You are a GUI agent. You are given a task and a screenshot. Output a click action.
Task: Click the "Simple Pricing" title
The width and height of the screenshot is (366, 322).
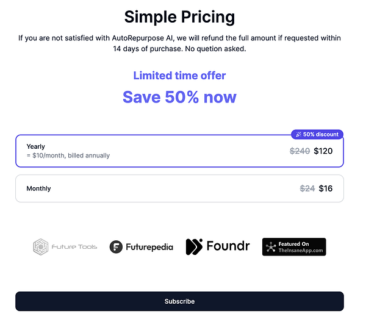tap(179, 16)
